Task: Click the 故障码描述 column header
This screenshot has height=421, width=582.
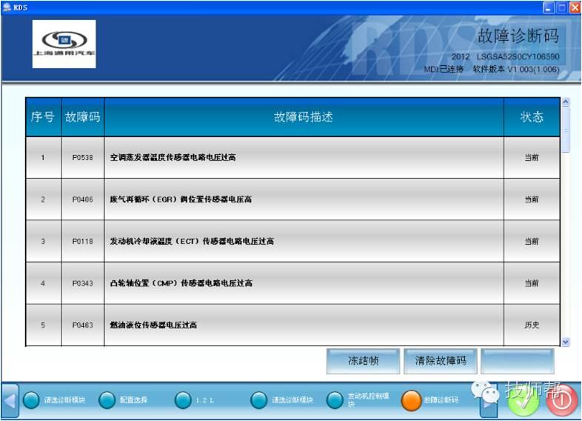Action: click(304, 117)
